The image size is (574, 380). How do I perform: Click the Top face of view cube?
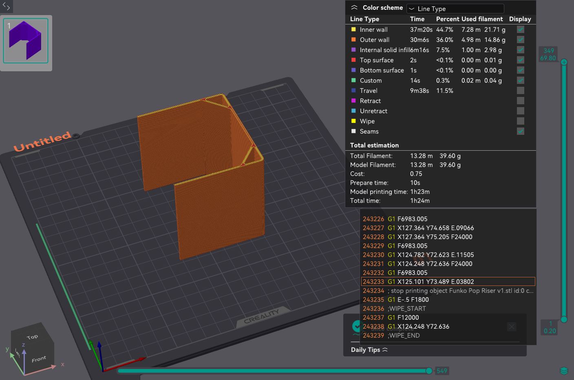(33, 337)
